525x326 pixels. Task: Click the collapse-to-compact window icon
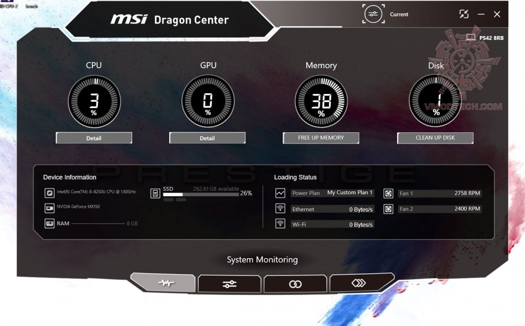(x=464, y=14)
